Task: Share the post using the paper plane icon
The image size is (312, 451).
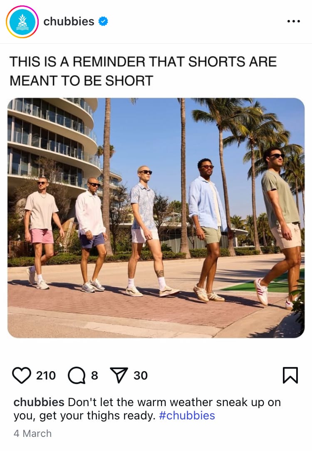Action: point(119,375)
